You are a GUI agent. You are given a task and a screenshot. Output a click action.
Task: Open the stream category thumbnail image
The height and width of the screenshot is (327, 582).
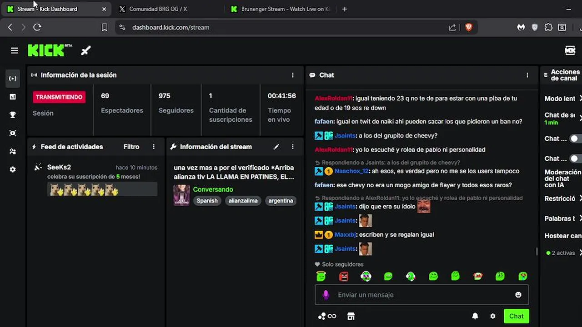click(x=181, y=195)
